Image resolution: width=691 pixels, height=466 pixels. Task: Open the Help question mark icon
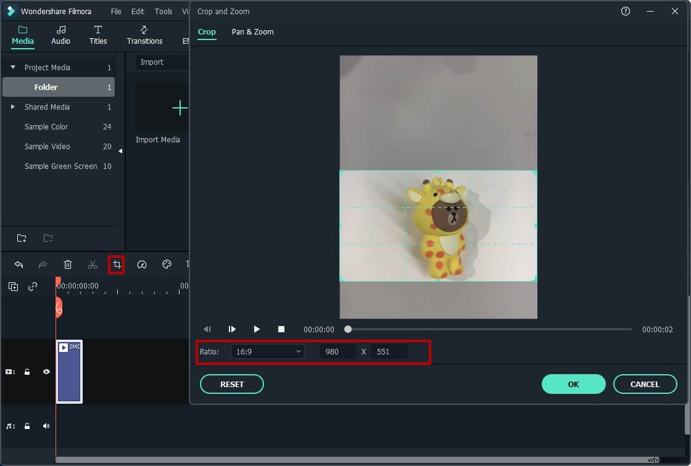tap(625, 11)
